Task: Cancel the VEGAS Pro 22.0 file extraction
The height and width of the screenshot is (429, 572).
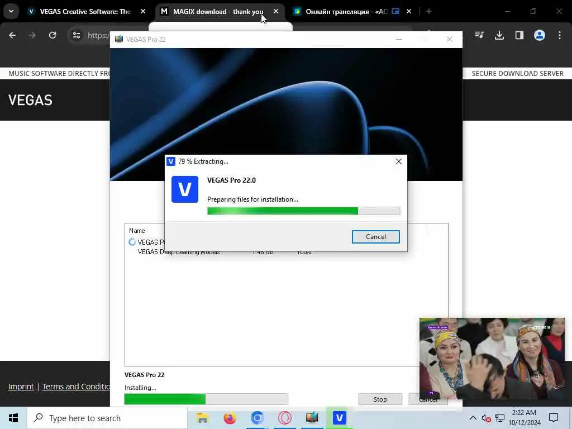Action: tap(375, 237)
